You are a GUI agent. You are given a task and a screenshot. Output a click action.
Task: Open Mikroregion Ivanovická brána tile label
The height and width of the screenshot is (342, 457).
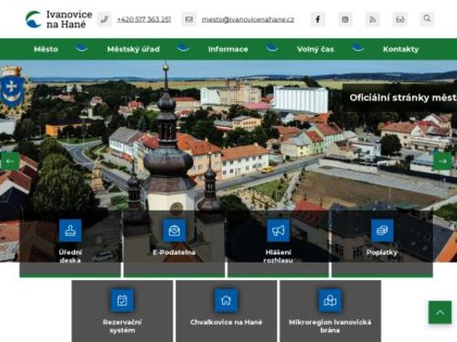pyautogui.click(x=330, y=326)
